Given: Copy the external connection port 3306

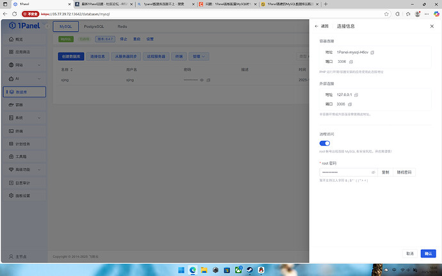Looking at the screenshot, I should coord(350,104).
